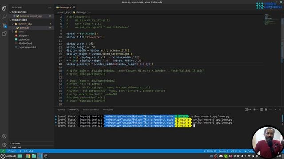Add a new terminal with plus icon

(254, 110)
